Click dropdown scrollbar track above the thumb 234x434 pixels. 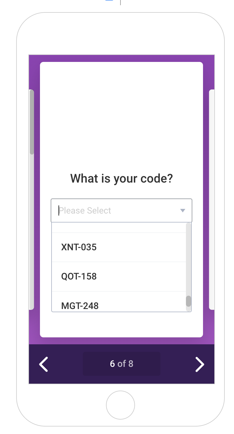189,259
